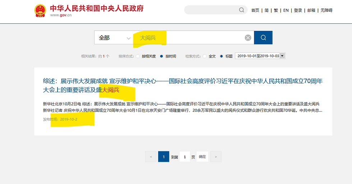Clear the search query with the X icon
This screenshot has width=352, height=184.
(248, 38)
